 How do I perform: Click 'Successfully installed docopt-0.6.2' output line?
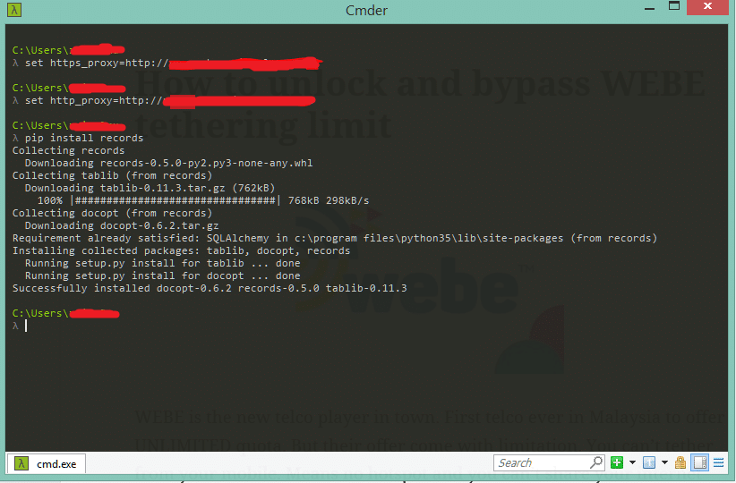point(210,288)
